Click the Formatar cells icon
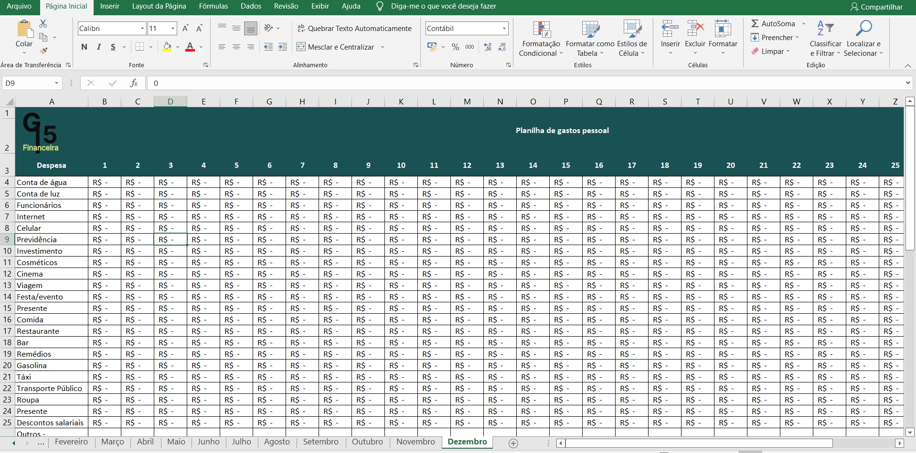The image size is (916, 453). coord(723,29)
